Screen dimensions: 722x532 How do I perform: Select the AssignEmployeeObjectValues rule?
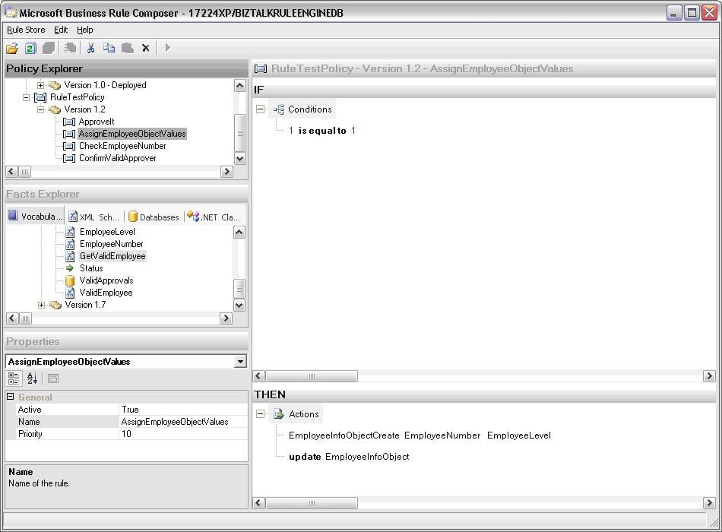click(132, 134)
